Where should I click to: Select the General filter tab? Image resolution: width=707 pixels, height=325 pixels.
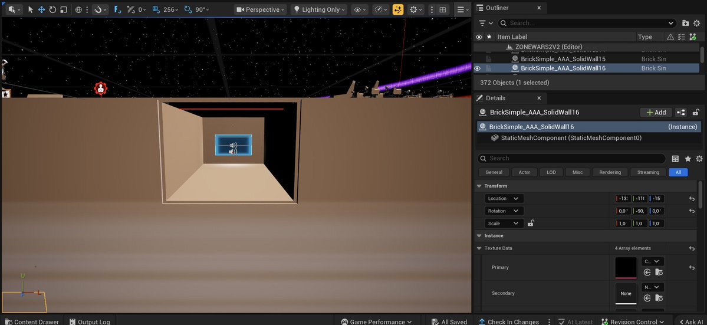(x=494, y=172)
